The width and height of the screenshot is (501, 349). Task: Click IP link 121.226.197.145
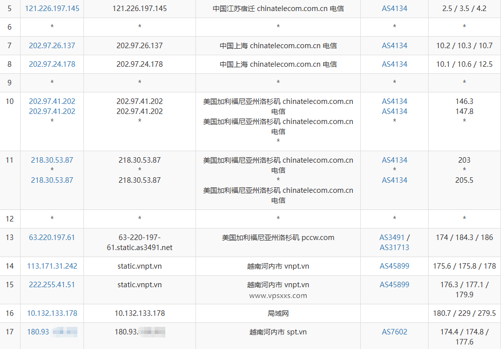(x=52, y=8)
